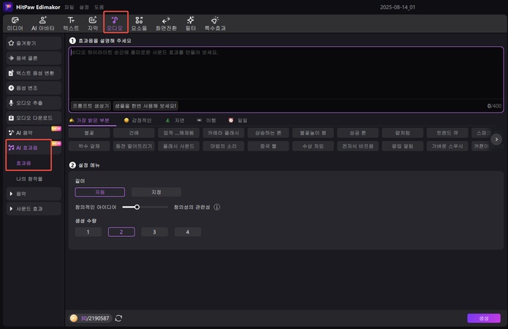Open the 도움 help menu

click(99, 7)
